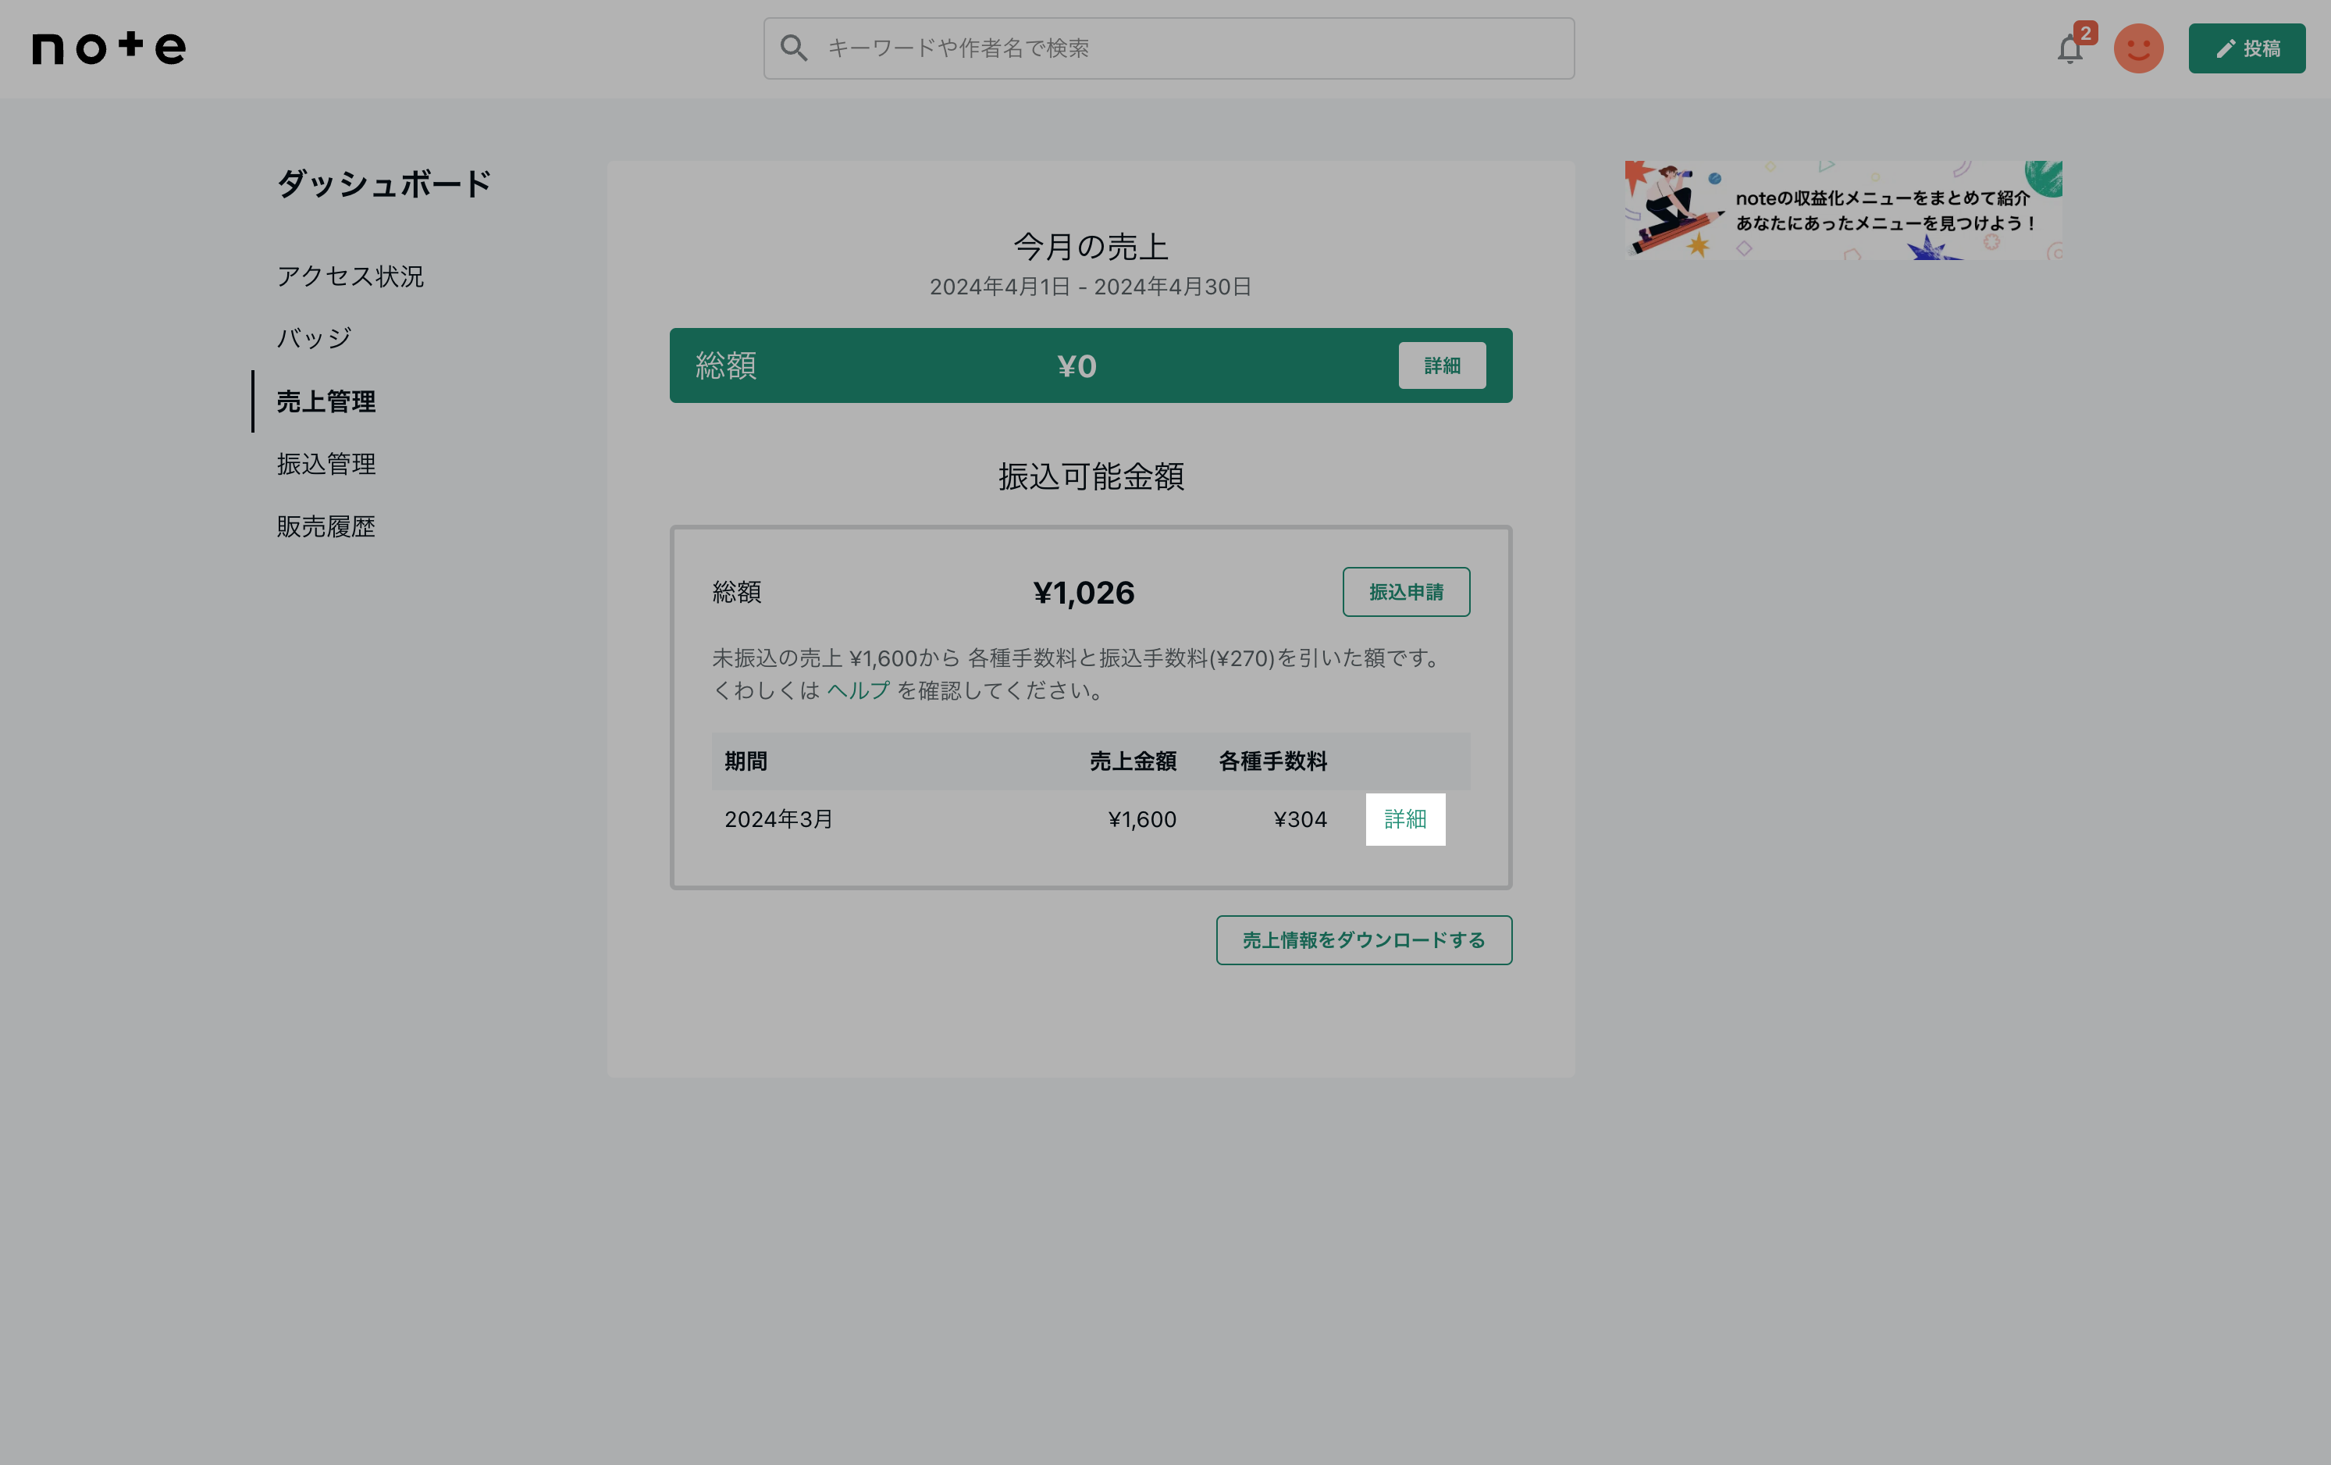This screenshot has width=2331, height=1465.
Task: Click the 投稿 post button
Action: [2246, 48]
